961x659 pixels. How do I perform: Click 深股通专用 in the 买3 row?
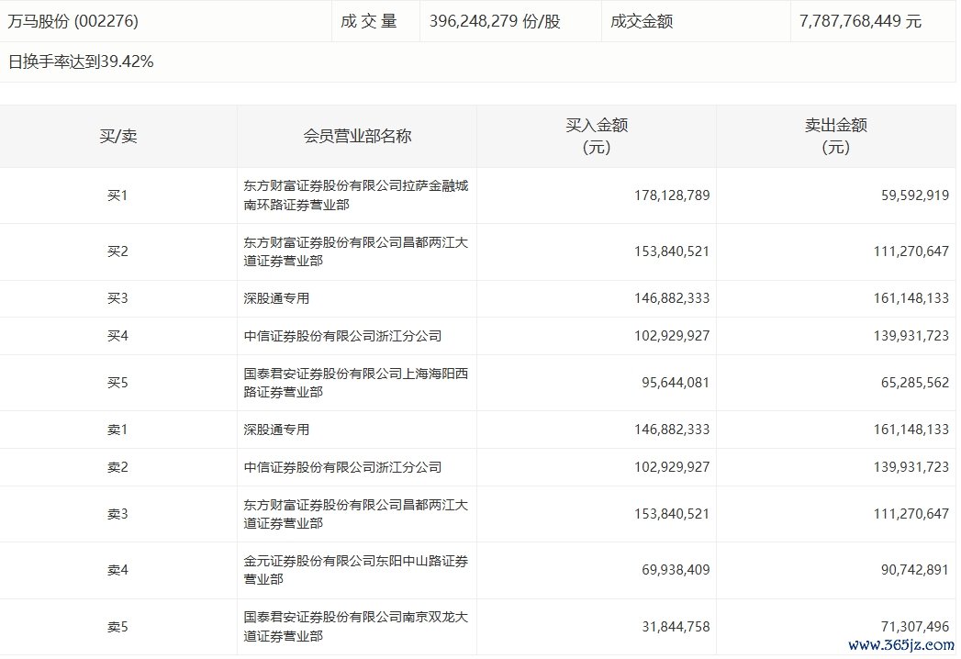coord(276,298)
